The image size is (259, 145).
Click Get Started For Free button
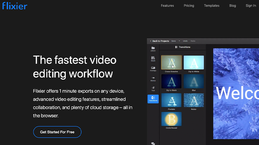click(x=57, y=132)
